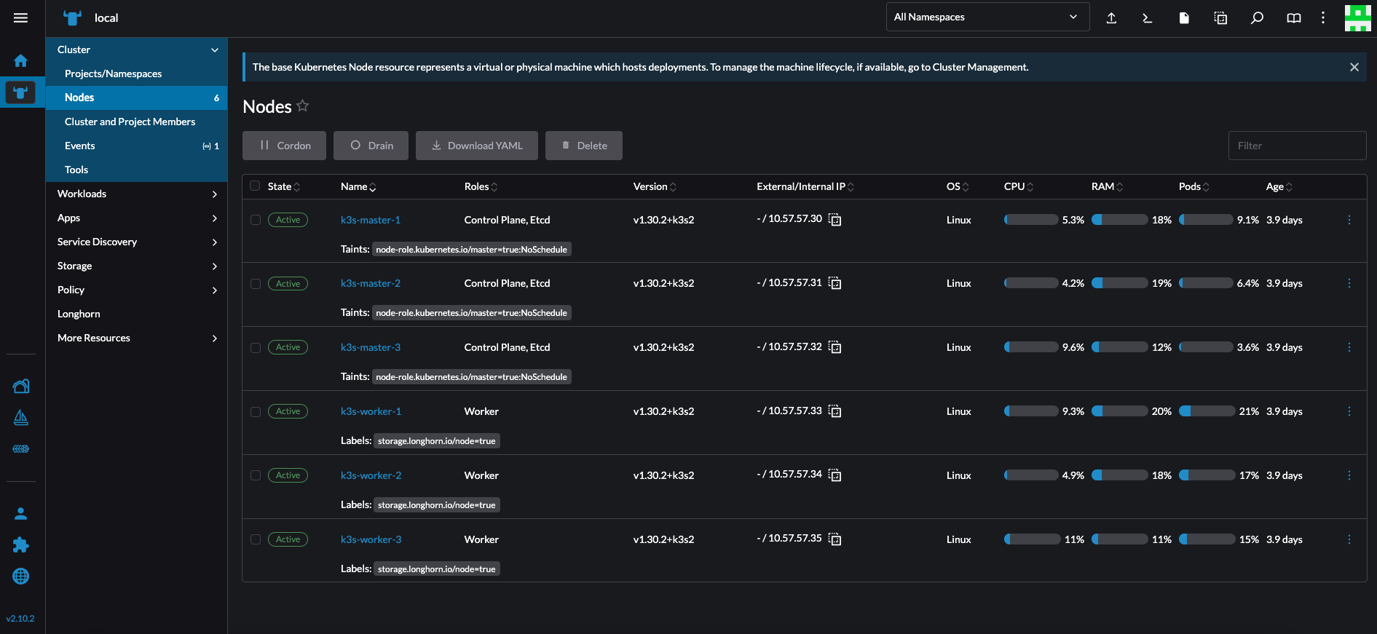Open the hamburger main menu
The image size is (1377, 634).
click(x=20, y=17)
